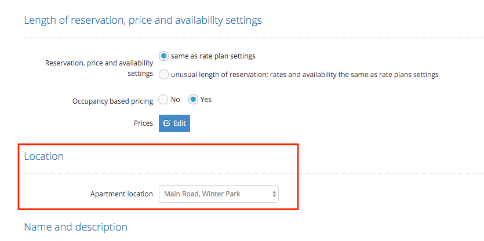Click the "Apartment location" field label
484x241 pixels.
pyautogui.click(x=122, y=194)
